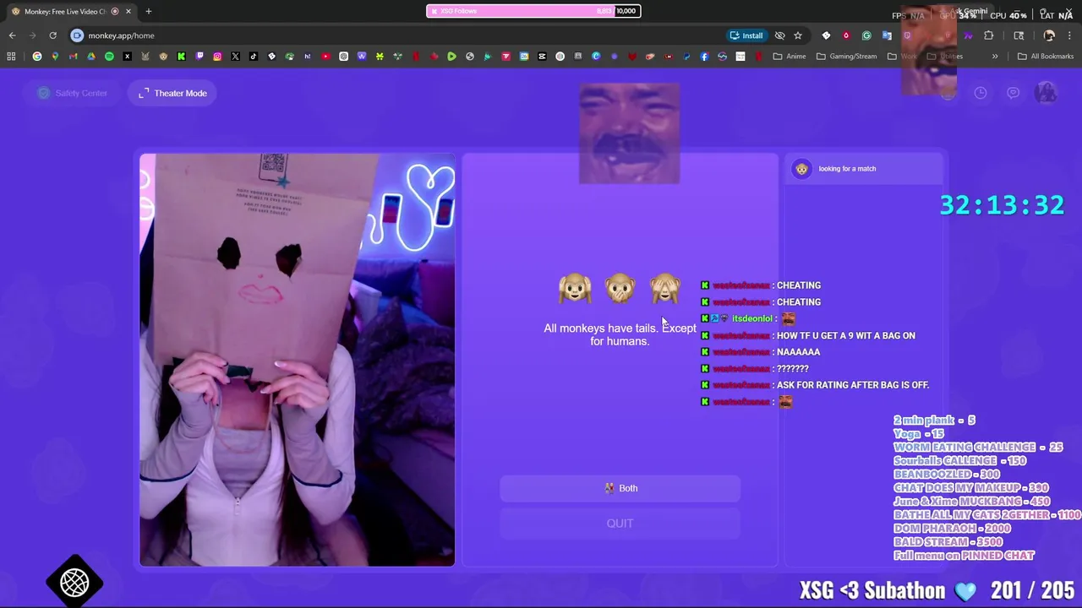Open the apps grid in bookmarks bar
Image resolution: width=1082 pixels, height=608 pixels.
pos(11,57)
